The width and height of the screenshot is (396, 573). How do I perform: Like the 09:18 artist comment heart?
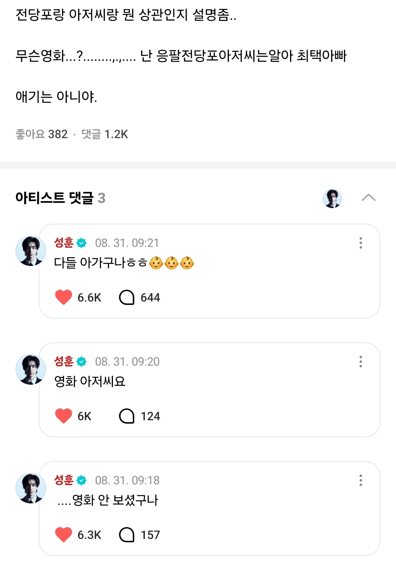click(x=63, y=535)
